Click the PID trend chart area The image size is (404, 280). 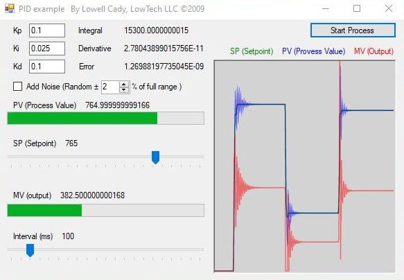(304, 166)
